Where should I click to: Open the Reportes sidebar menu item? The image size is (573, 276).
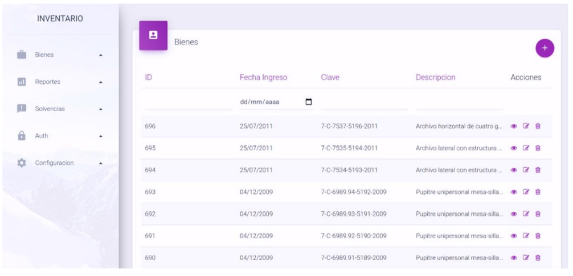click(60, 82)
